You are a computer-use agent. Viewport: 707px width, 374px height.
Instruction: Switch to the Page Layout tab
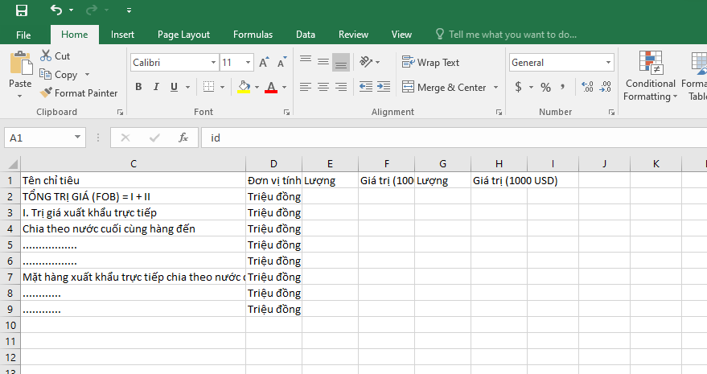point(183,35)
